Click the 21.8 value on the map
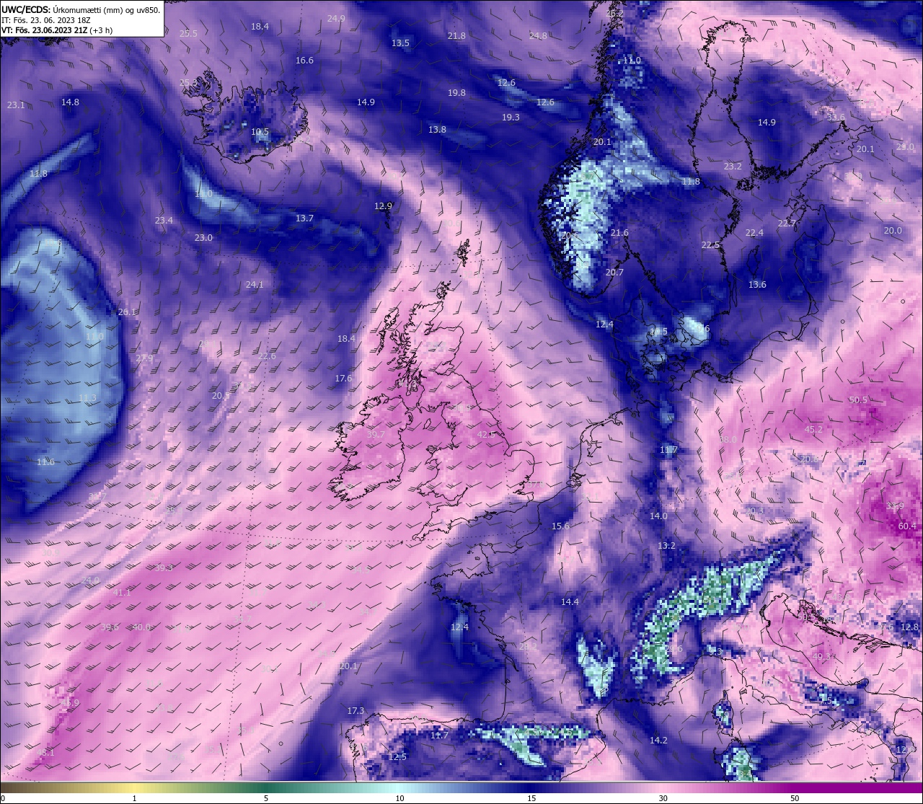Image resolution: width=923 pixels, height=804 pixels. pos(456,36)
